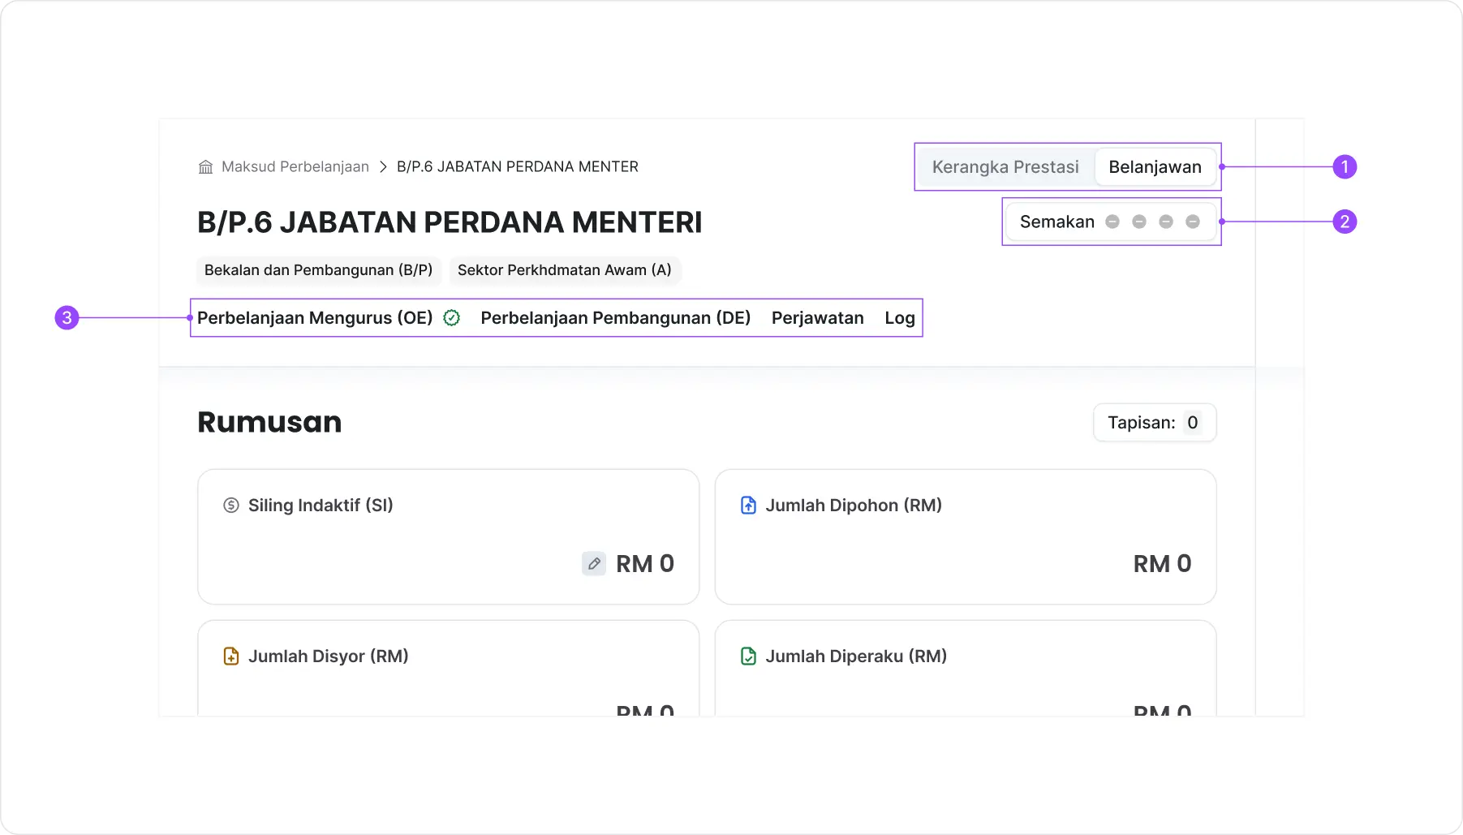Click the green verified checkmark beside Perbelanjaan Mengurus
1463x835 pixels.
[452, 318]
